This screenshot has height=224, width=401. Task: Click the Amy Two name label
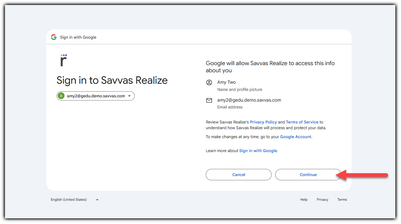point(226,82)
